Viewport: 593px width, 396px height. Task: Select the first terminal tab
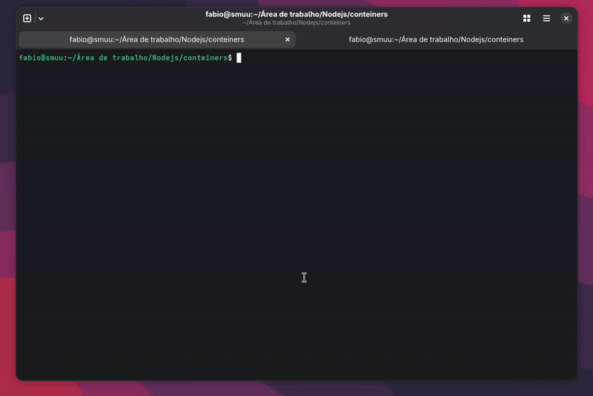pos(157,40)
